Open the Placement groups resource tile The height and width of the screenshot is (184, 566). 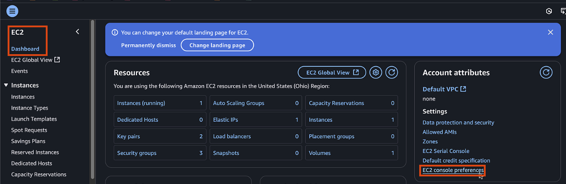351,136
